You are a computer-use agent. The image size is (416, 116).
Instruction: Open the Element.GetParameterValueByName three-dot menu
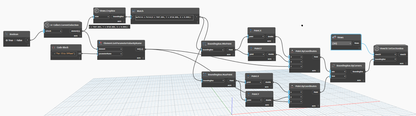[x=143, y=58]
